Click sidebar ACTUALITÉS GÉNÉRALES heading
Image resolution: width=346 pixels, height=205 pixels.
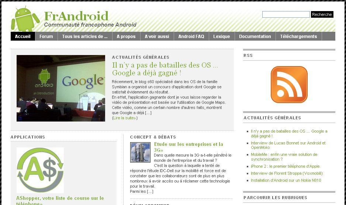(x=272, y=118)
